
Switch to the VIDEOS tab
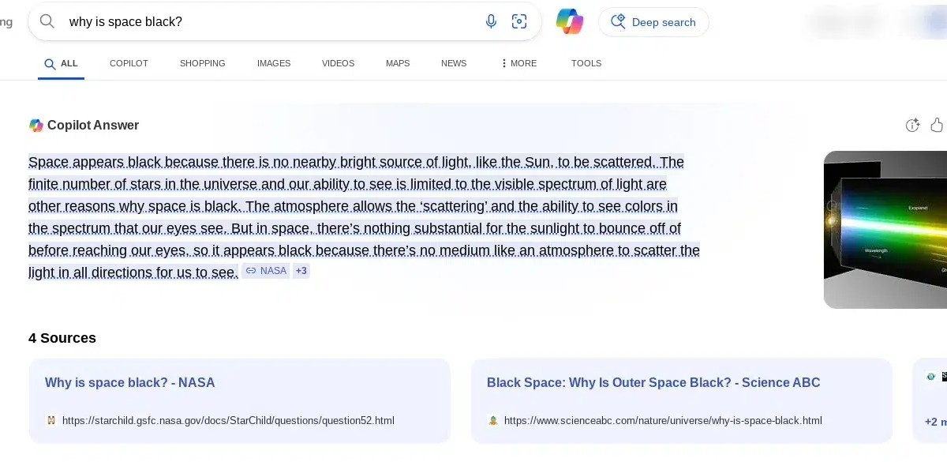point(338,63)
